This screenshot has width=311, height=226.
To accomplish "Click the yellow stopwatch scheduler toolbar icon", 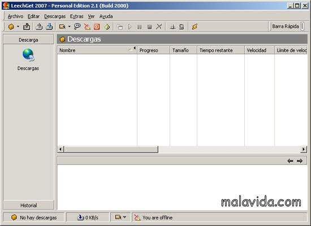I will 107,27.
